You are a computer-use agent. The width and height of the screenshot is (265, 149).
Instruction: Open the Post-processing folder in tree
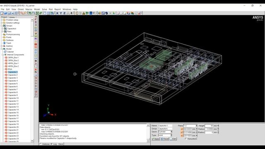coord(13,34)
